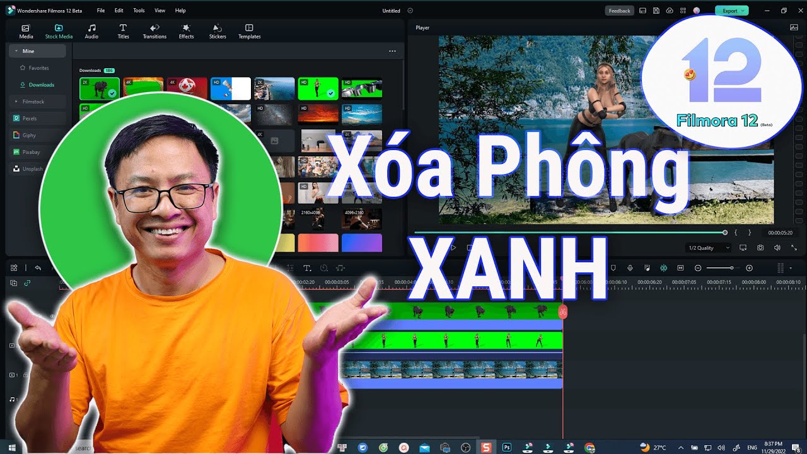
Task: Toggle the timeline auto-link icon
Action: [27, 283]
